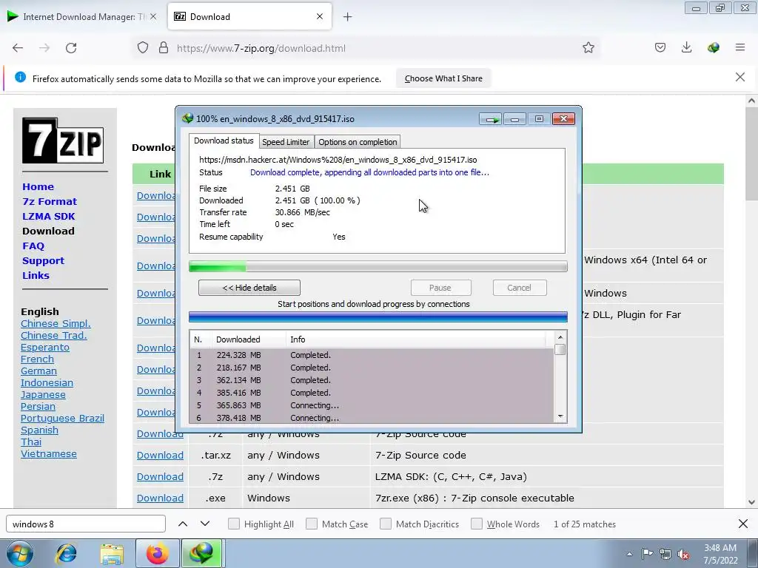Show hidden system tray icons
758x568 pixels.
click(629, 554)
